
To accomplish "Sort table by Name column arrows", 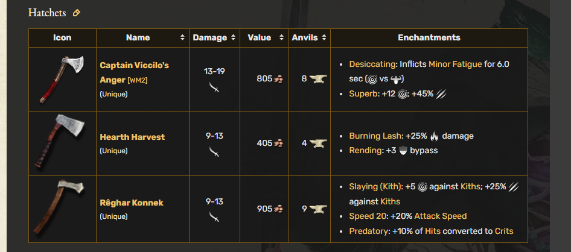I will tap(182, 37).
